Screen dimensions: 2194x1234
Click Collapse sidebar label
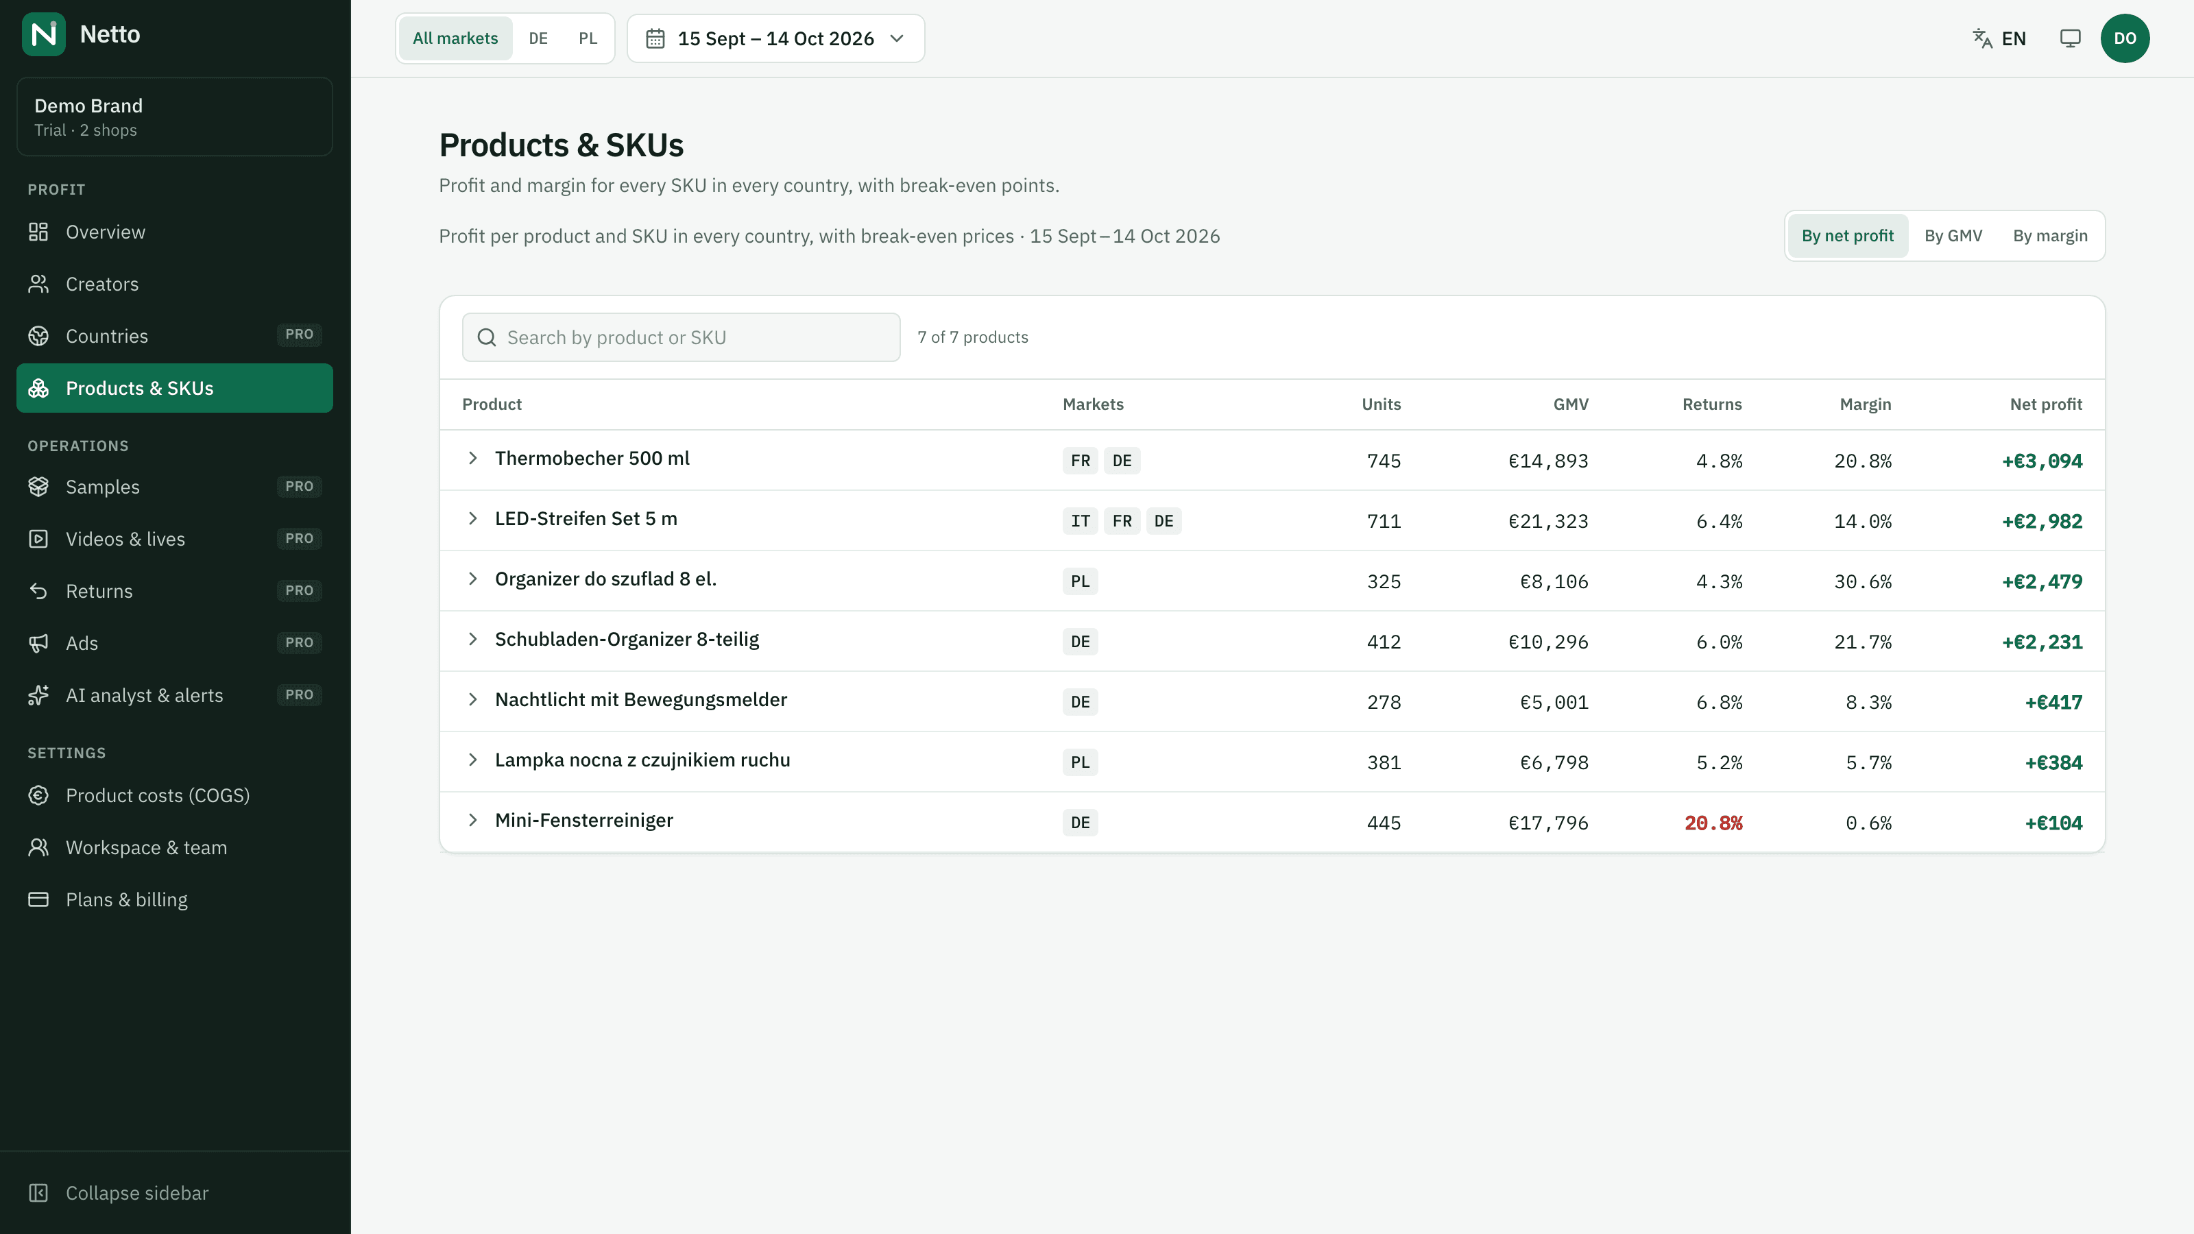[137, 1193]
